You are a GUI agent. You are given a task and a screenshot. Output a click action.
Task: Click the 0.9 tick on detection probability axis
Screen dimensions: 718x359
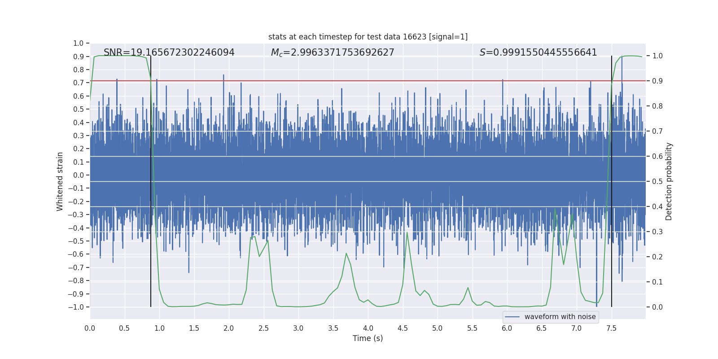click(657, 81)
